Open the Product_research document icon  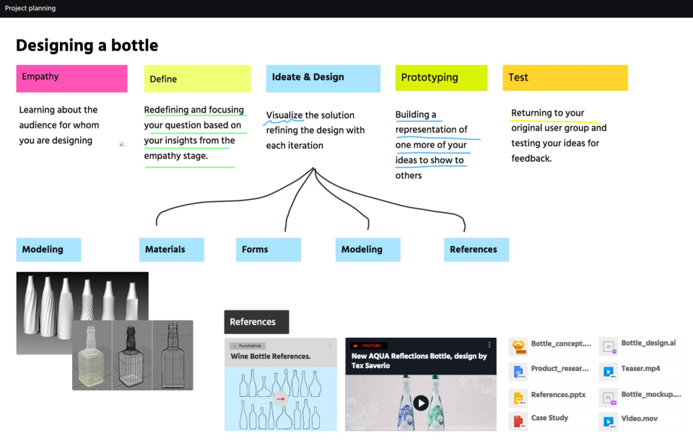[x=518, y=372]
